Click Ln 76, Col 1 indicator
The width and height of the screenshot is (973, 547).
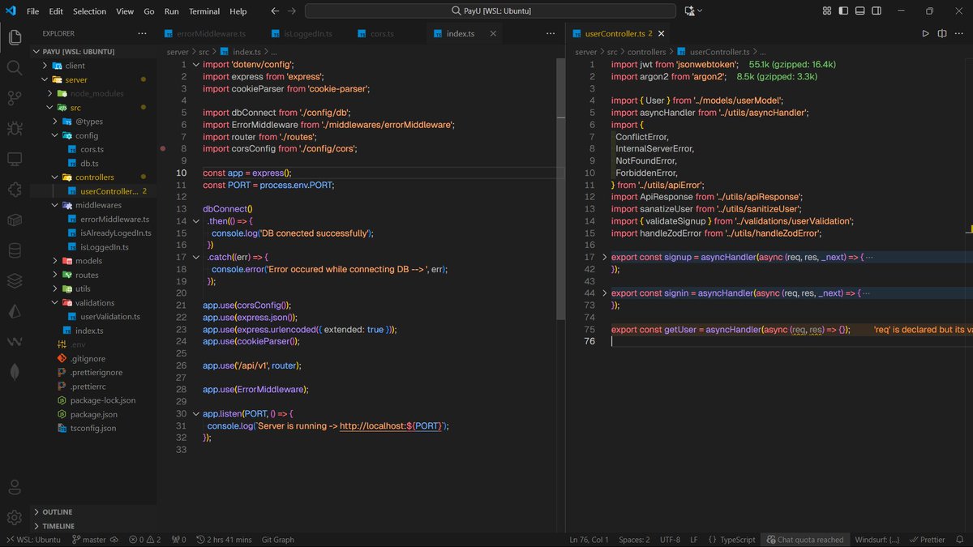[589, 540]
